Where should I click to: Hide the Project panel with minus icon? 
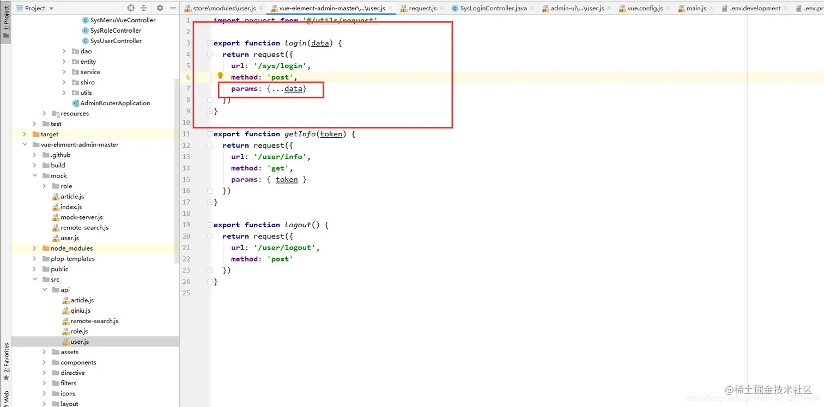172,8
